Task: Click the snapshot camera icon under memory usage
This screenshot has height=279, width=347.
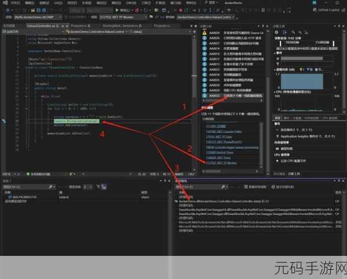Action: coord(278,148)
